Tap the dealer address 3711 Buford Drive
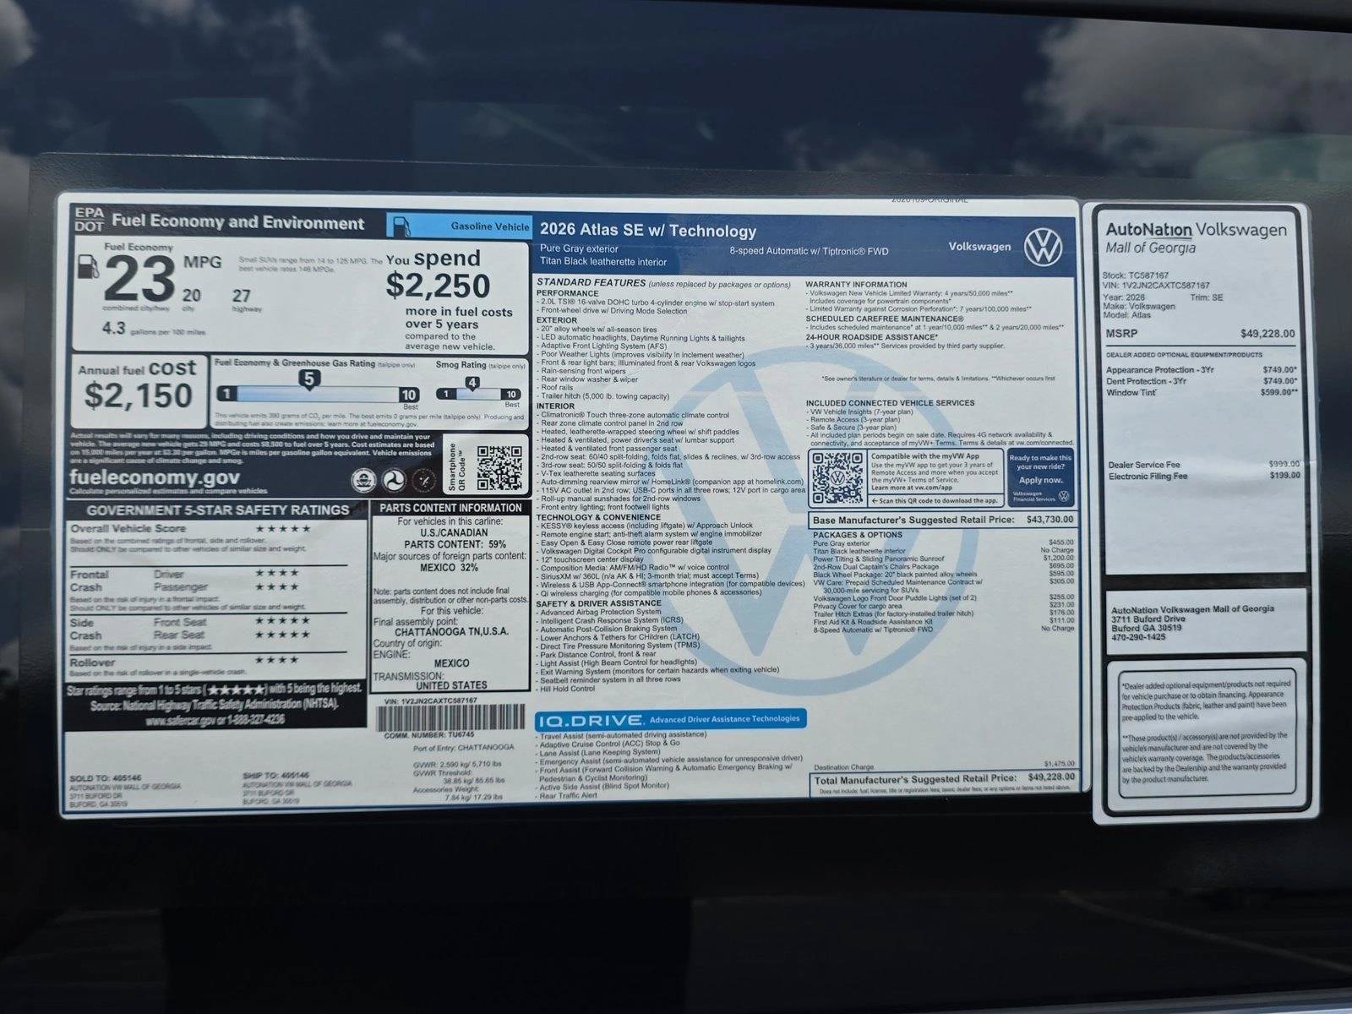This screenshot has width=1352, height=1014. click(1148, 619)
